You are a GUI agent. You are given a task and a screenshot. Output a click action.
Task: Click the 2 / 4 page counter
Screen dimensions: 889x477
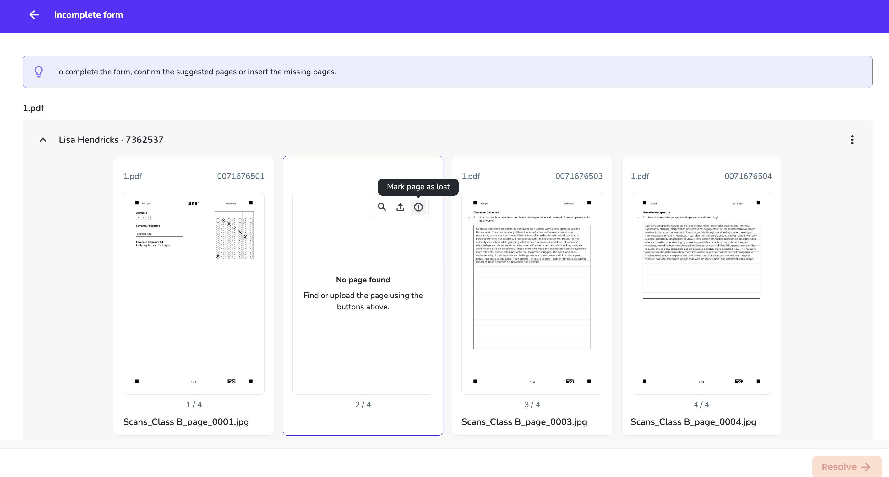pyautogui.click(x=363, y=404)
